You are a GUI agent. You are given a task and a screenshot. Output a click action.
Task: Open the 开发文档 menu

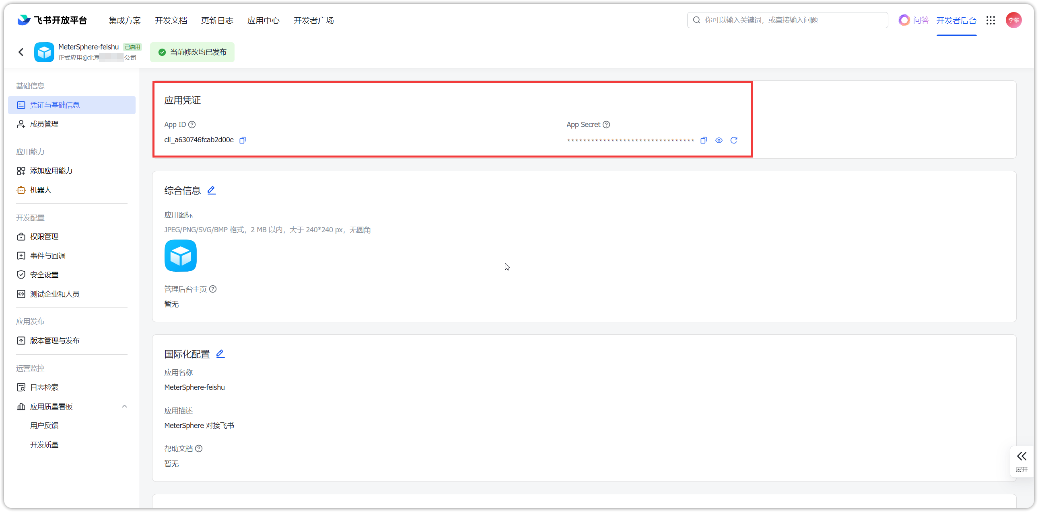[171, 20]
